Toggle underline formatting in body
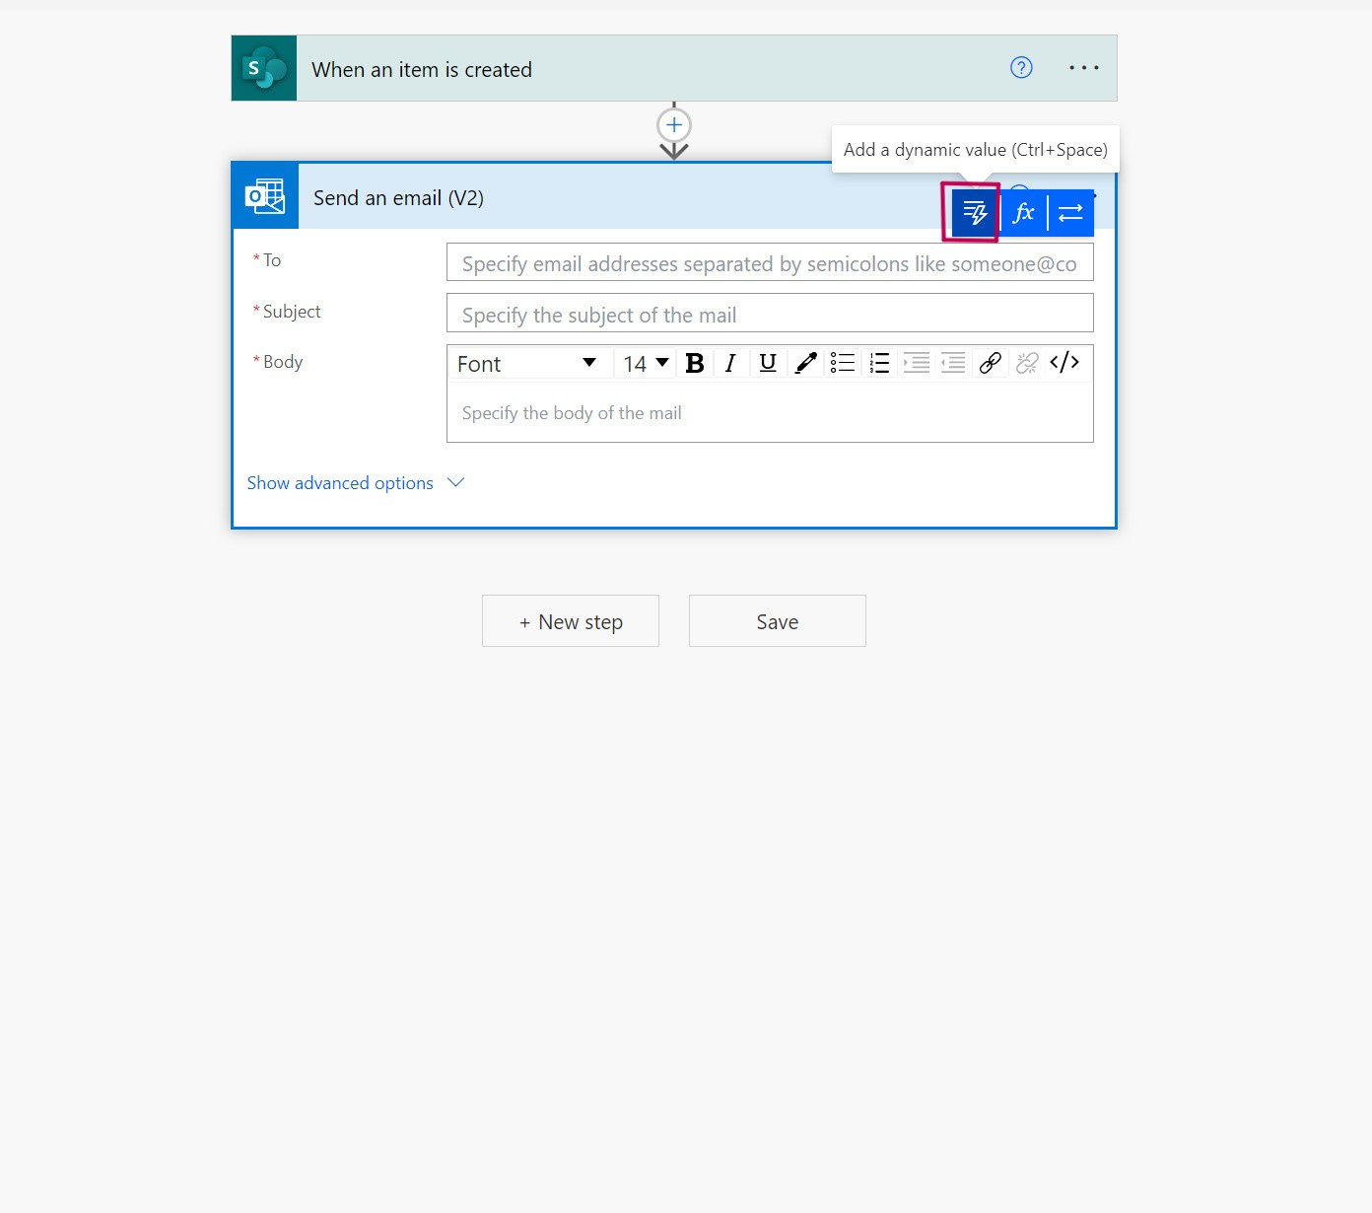Image resolution: width=1372 pixels, height=1213 pixels. pos(768,363)
